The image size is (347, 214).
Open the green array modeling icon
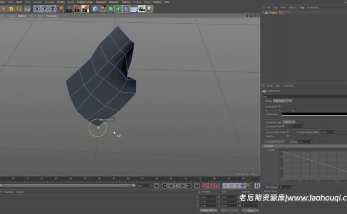[x=119, y=9]
